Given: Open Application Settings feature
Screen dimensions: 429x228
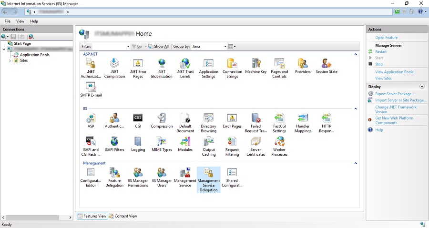Looking at the screenshot, I should (208, 68).
